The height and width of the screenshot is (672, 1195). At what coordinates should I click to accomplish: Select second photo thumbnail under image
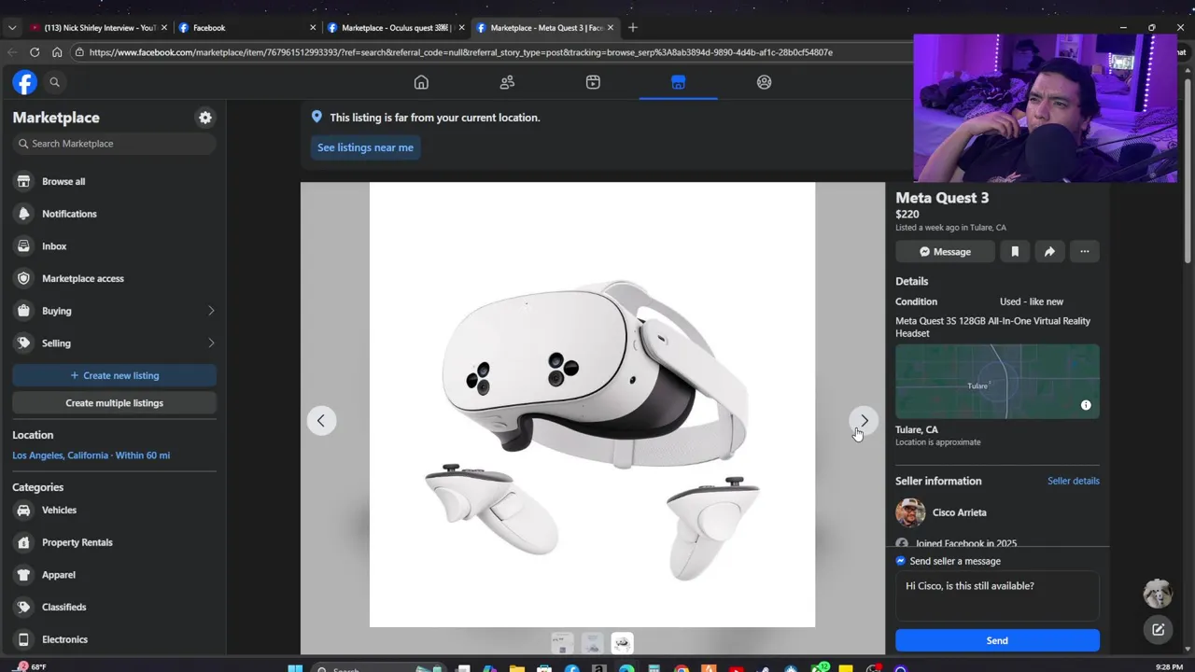pyautogui.click(x=592, y=643)
